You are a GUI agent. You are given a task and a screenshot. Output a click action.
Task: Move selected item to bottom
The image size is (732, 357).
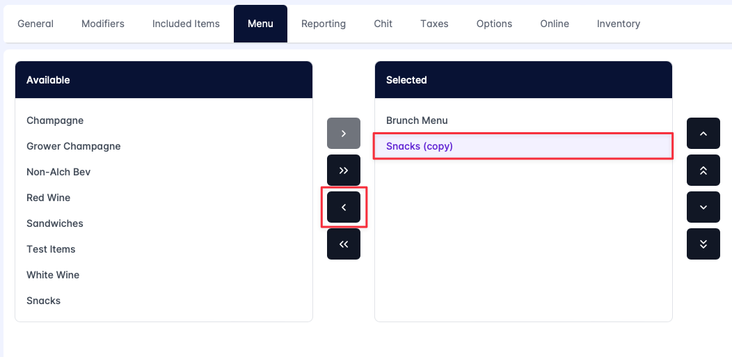click(703, 244)
